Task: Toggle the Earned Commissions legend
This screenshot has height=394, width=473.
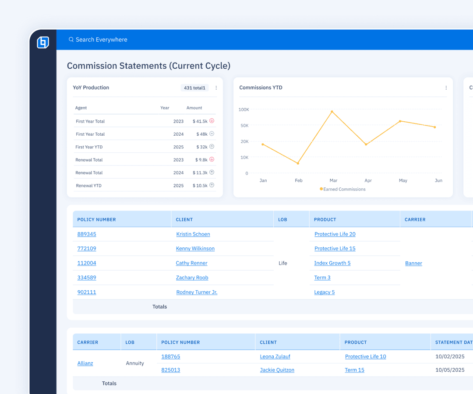Action: [342, 189]
